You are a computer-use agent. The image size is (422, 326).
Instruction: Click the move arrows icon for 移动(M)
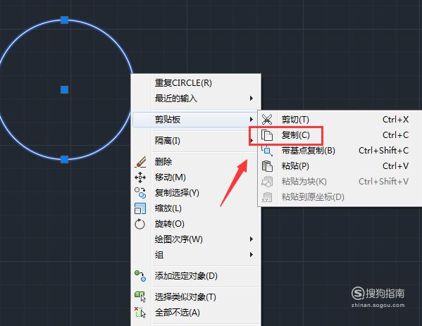point(140,177)
